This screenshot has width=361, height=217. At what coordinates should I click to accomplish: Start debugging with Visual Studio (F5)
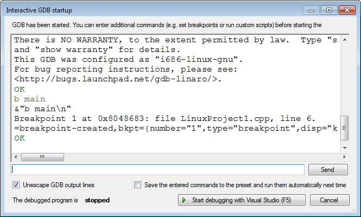click(242, 200)
